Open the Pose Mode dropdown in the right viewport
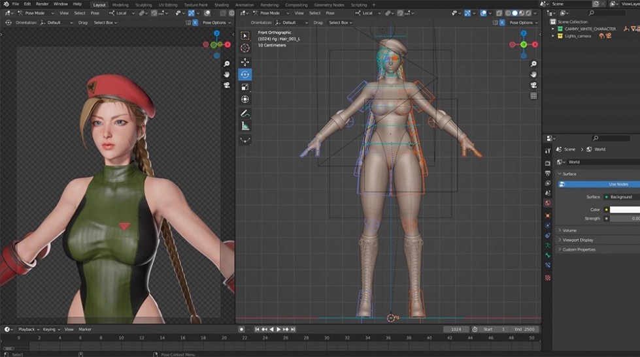Image resolution: width=640 pixels, height=357 pixels. coord(271,13)
